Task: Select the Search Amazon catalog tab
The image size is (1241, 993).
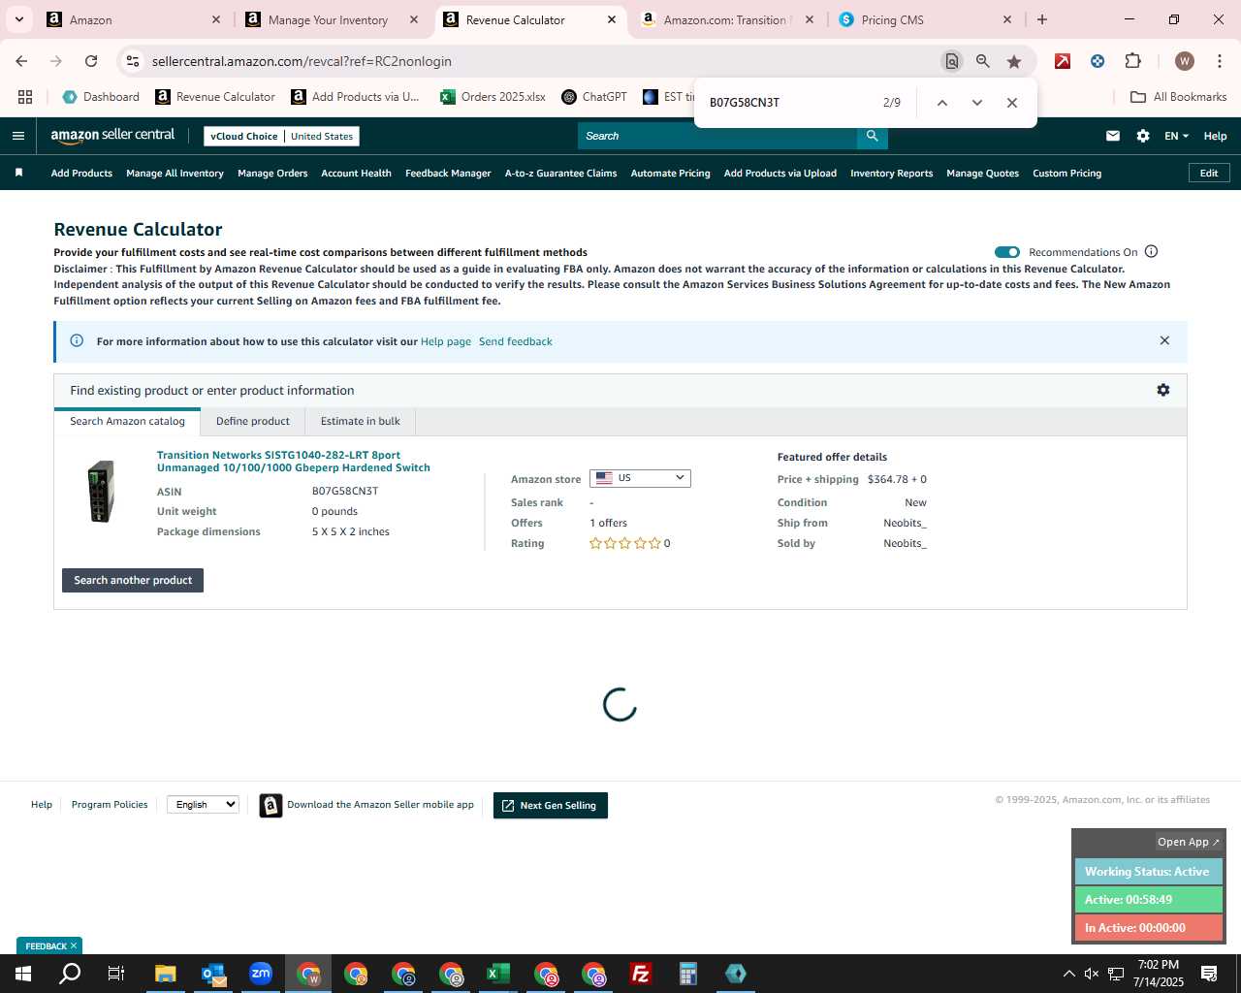Action: pos(127,421)
